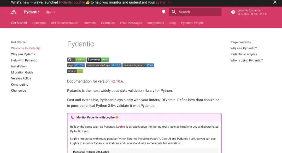
Task: Dismiss the announcement banner with X
Action: (275, 2)
